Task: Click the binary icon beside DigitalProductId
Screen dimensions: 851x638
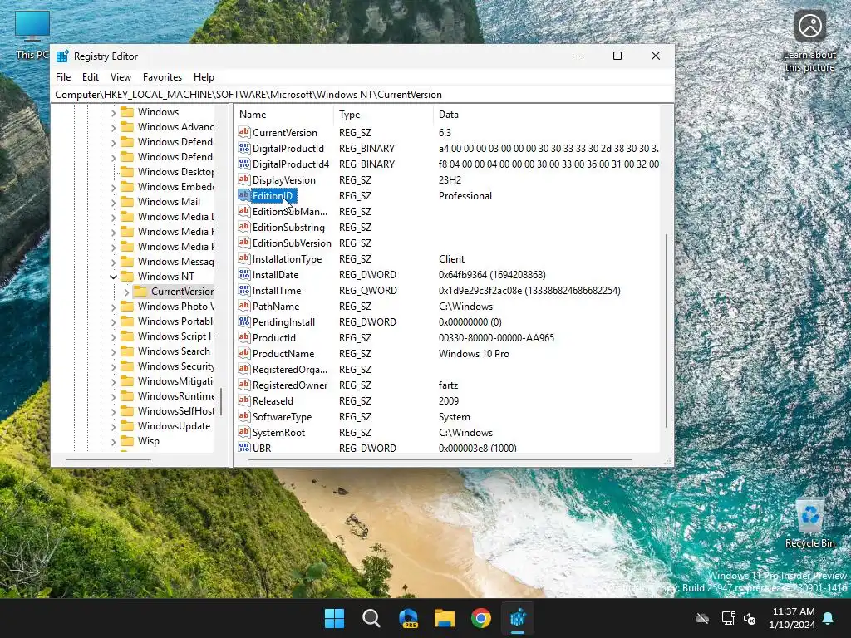Action: tap(244, 148)
